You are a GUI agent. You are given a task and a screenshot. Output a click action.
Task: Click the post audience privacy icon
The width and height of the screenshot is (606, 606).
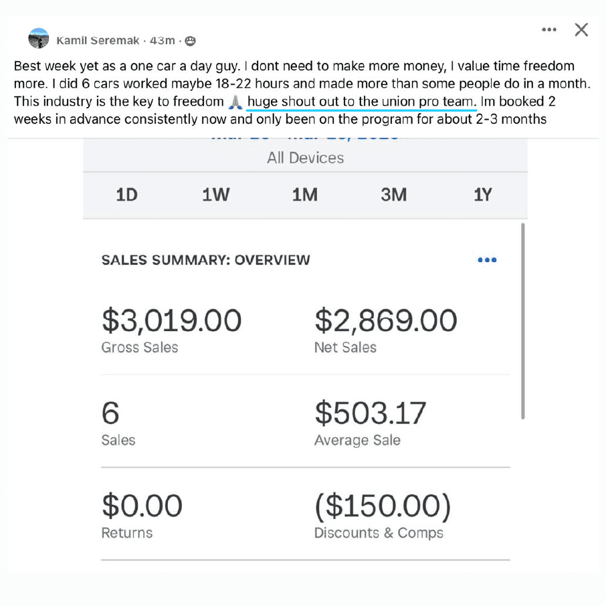(x=190, y=41)
